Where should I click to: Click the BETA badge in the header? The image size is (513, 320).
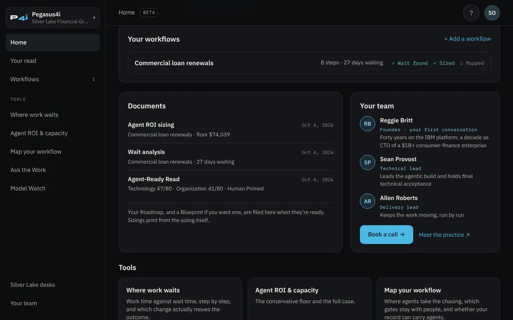pos(149,13)
